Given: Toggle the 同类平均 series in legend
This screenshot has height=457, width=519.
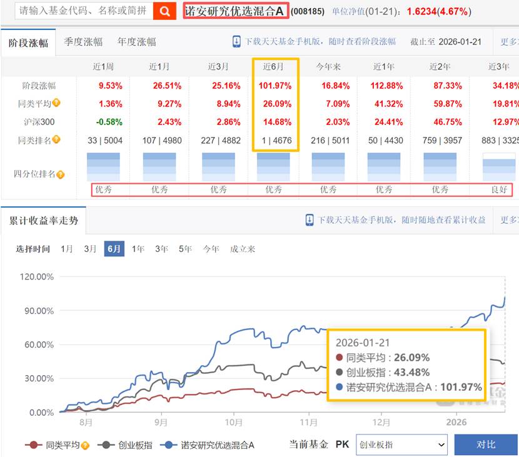Looking at the screenshot, I should (53, 445).
